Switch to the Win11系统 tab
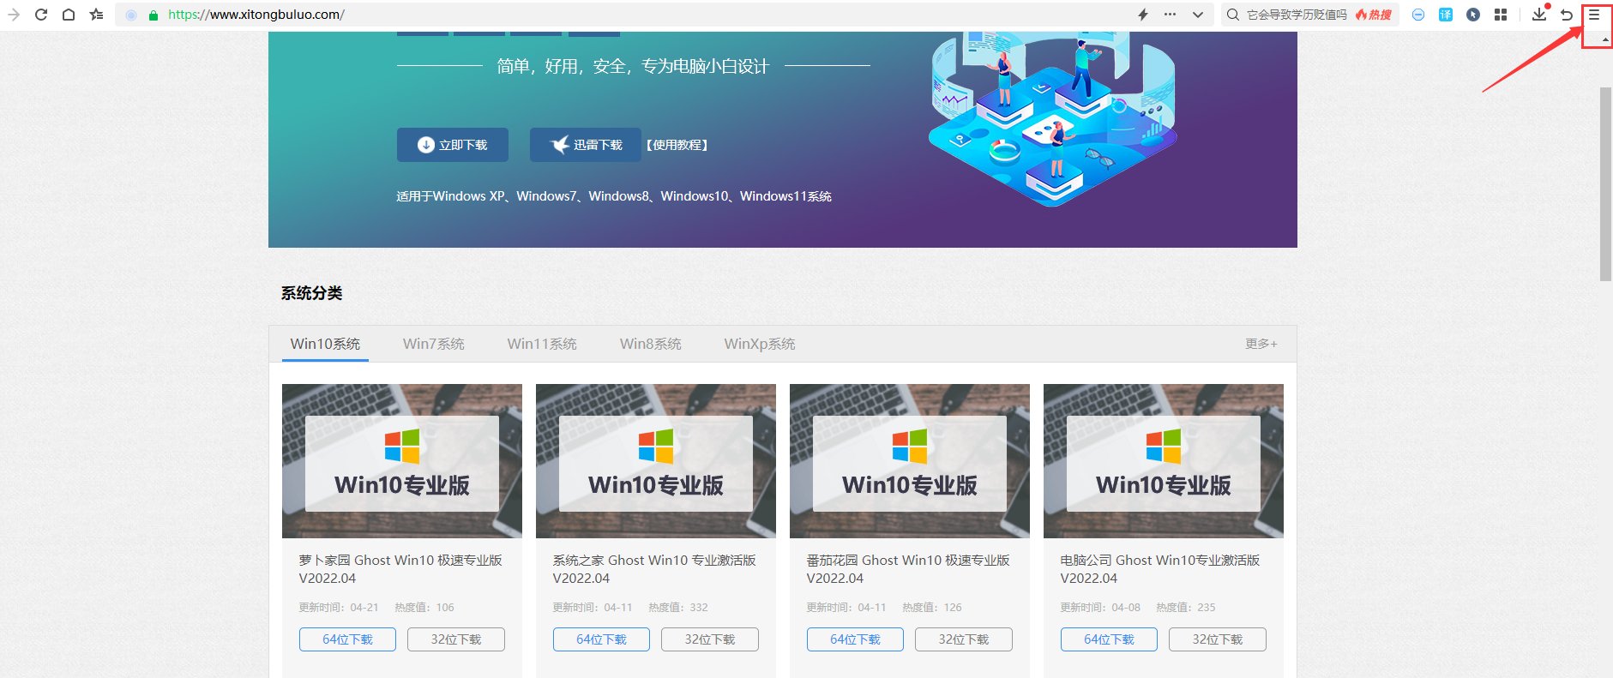The image size is (1613, 678). pyautogui.click(x=542, y=344)
